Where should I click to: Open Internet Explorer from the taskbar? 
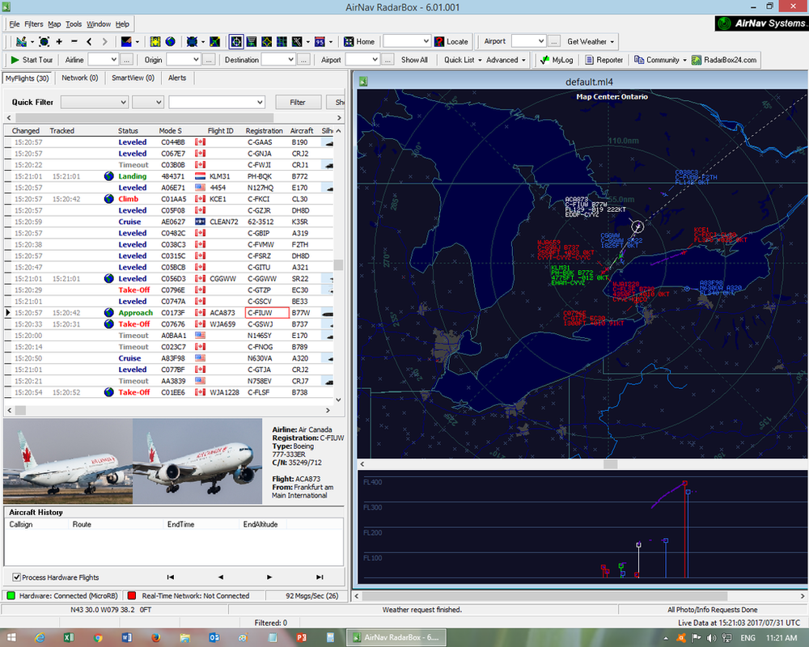coord(39,638)
